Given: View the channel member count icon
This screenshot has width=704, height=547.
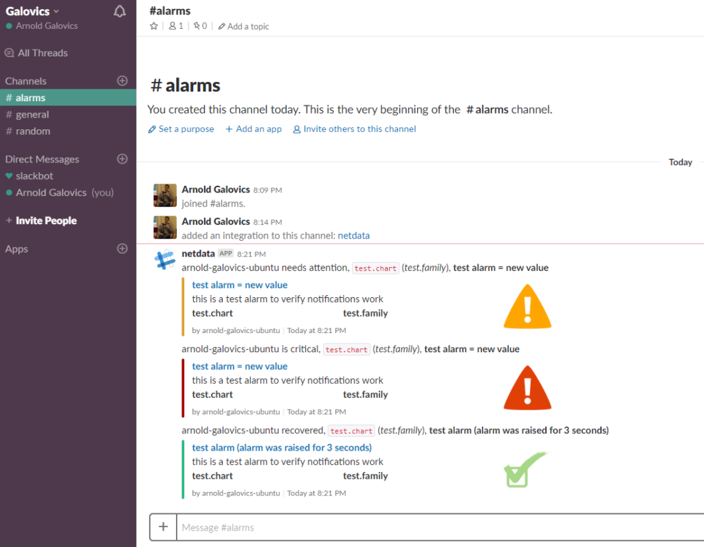Looking at the screenshot, I should click(x=172, y=25).
